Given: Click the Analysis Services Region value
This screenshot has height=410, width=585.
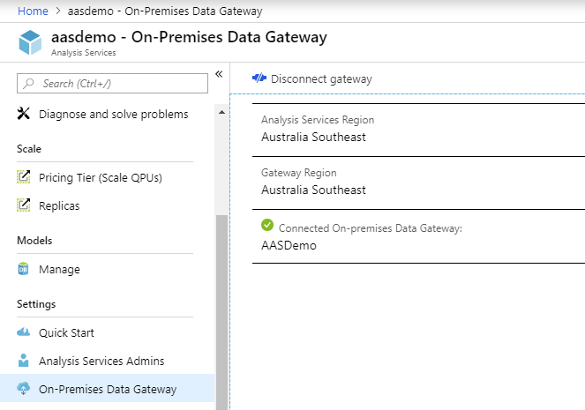Looking at the screenshot, I should click(x=313, y=137).
